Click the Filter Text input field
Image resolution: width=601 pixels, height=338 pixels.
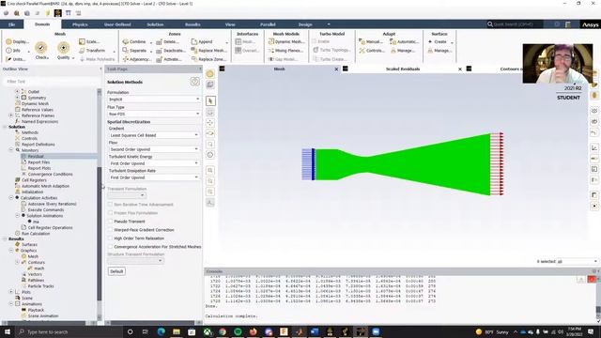click(x=52, y=82)
